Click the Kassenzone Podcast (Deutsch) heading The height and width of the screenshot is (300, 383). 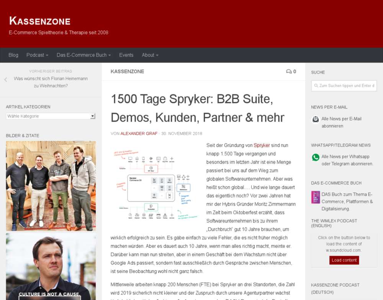coord(335,288)
